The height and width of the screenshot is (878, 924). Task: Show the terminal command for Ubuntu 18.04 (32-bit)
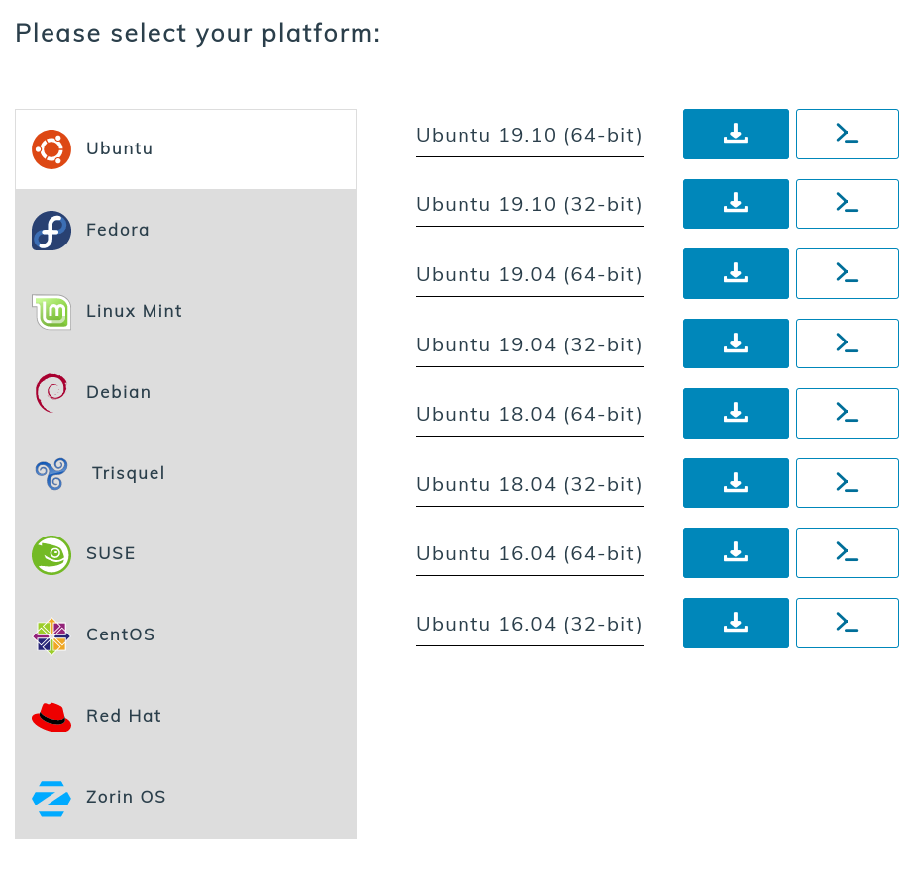tap(848, 483)
